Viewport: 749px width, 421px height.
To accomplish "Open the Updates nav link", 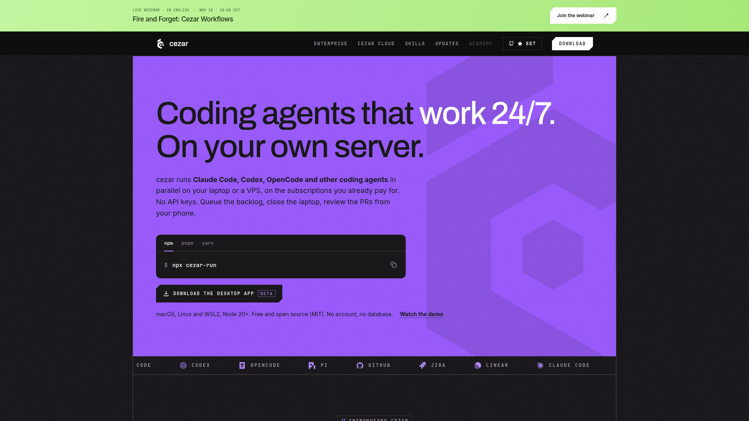I will click(447, 44).
